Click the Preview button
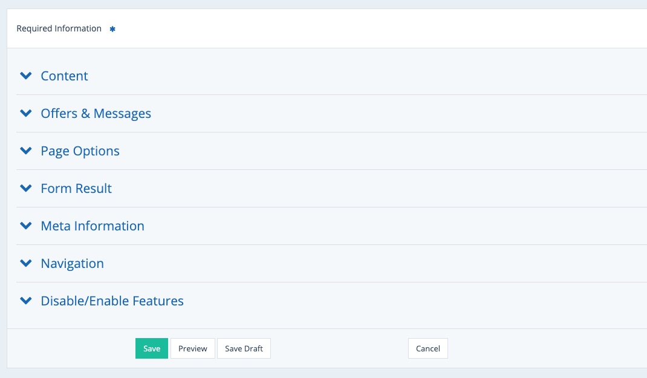 [193, 348]
